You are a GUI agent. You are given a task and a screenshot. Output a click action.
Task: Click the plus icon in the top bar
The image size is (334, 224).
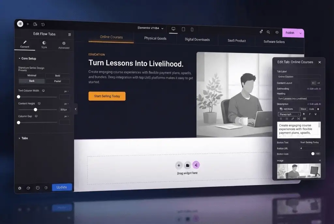(x=28, y=24)
